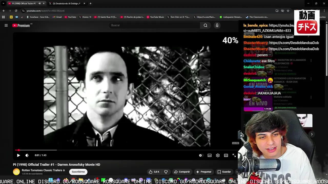This screenshot has width=328, height=184.
Task: Click the Preguntar ask button
Action: [203, 172]
